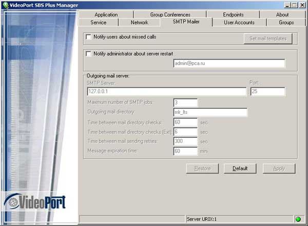The image size is (308, 226).
Task: Click the mail directory checks (Ext) field
Action: tap(185, 132)
